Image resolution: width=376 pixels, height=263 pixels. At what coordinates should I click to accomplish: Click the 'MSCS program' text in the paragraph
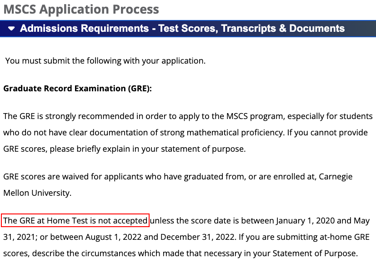point(255,116)
